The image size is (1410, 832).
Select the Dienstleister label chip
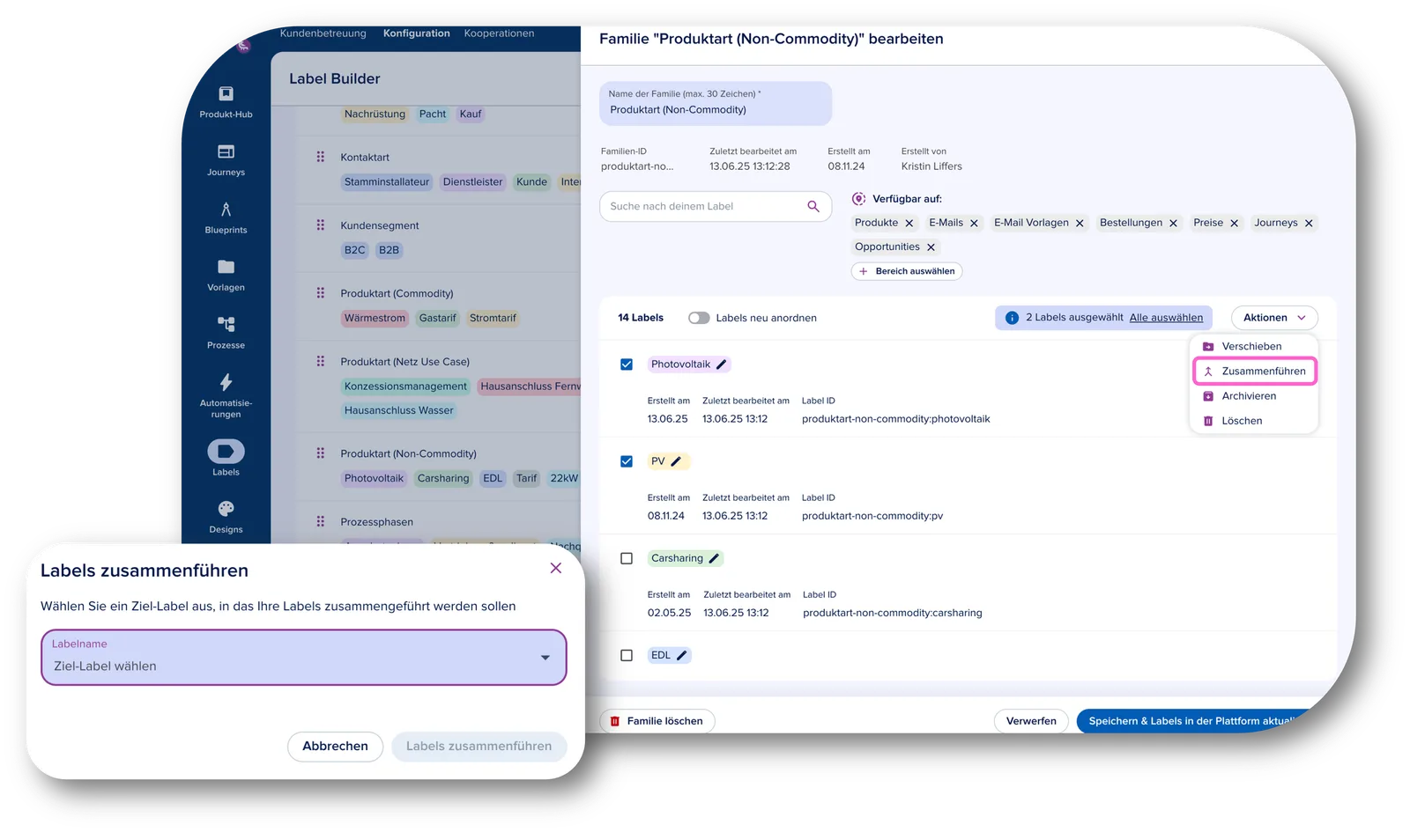click(x=472, y=182)
